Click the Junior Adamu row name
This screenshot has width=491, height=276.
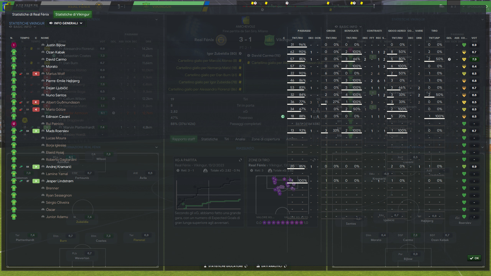57,217
